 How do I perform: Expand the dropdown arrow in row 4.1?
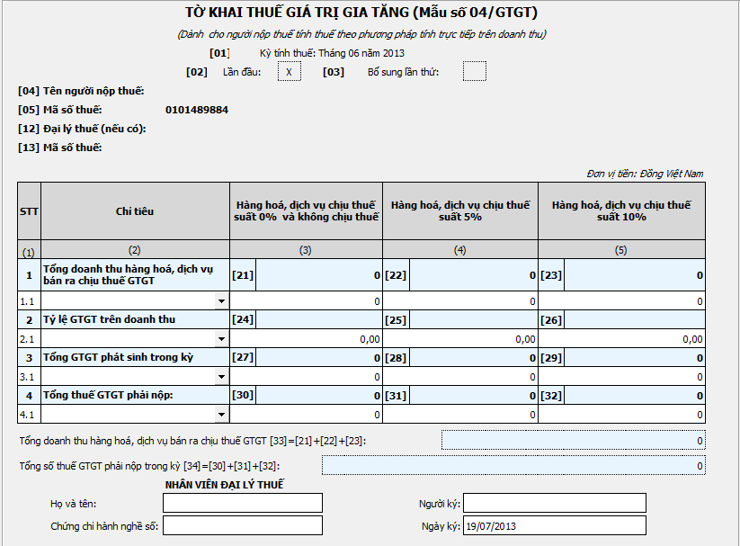222,414
